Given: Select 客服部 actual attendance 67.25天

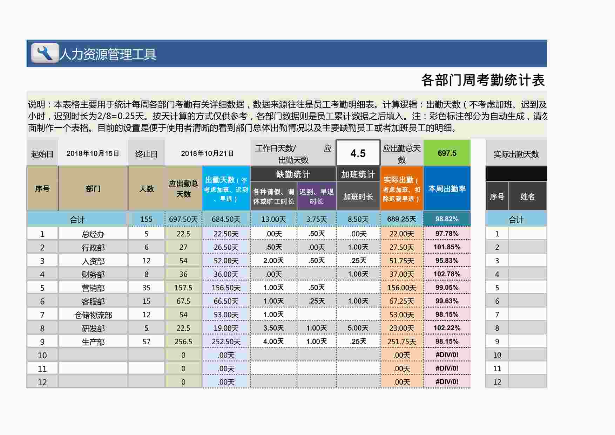Looking at the screenshot, I should click(402, 301).
